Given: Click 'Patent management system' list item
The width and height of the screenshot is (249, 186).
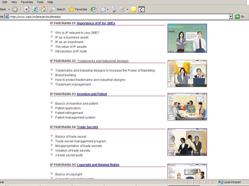Looking at the screenshot, I should [x=75, y=118].
